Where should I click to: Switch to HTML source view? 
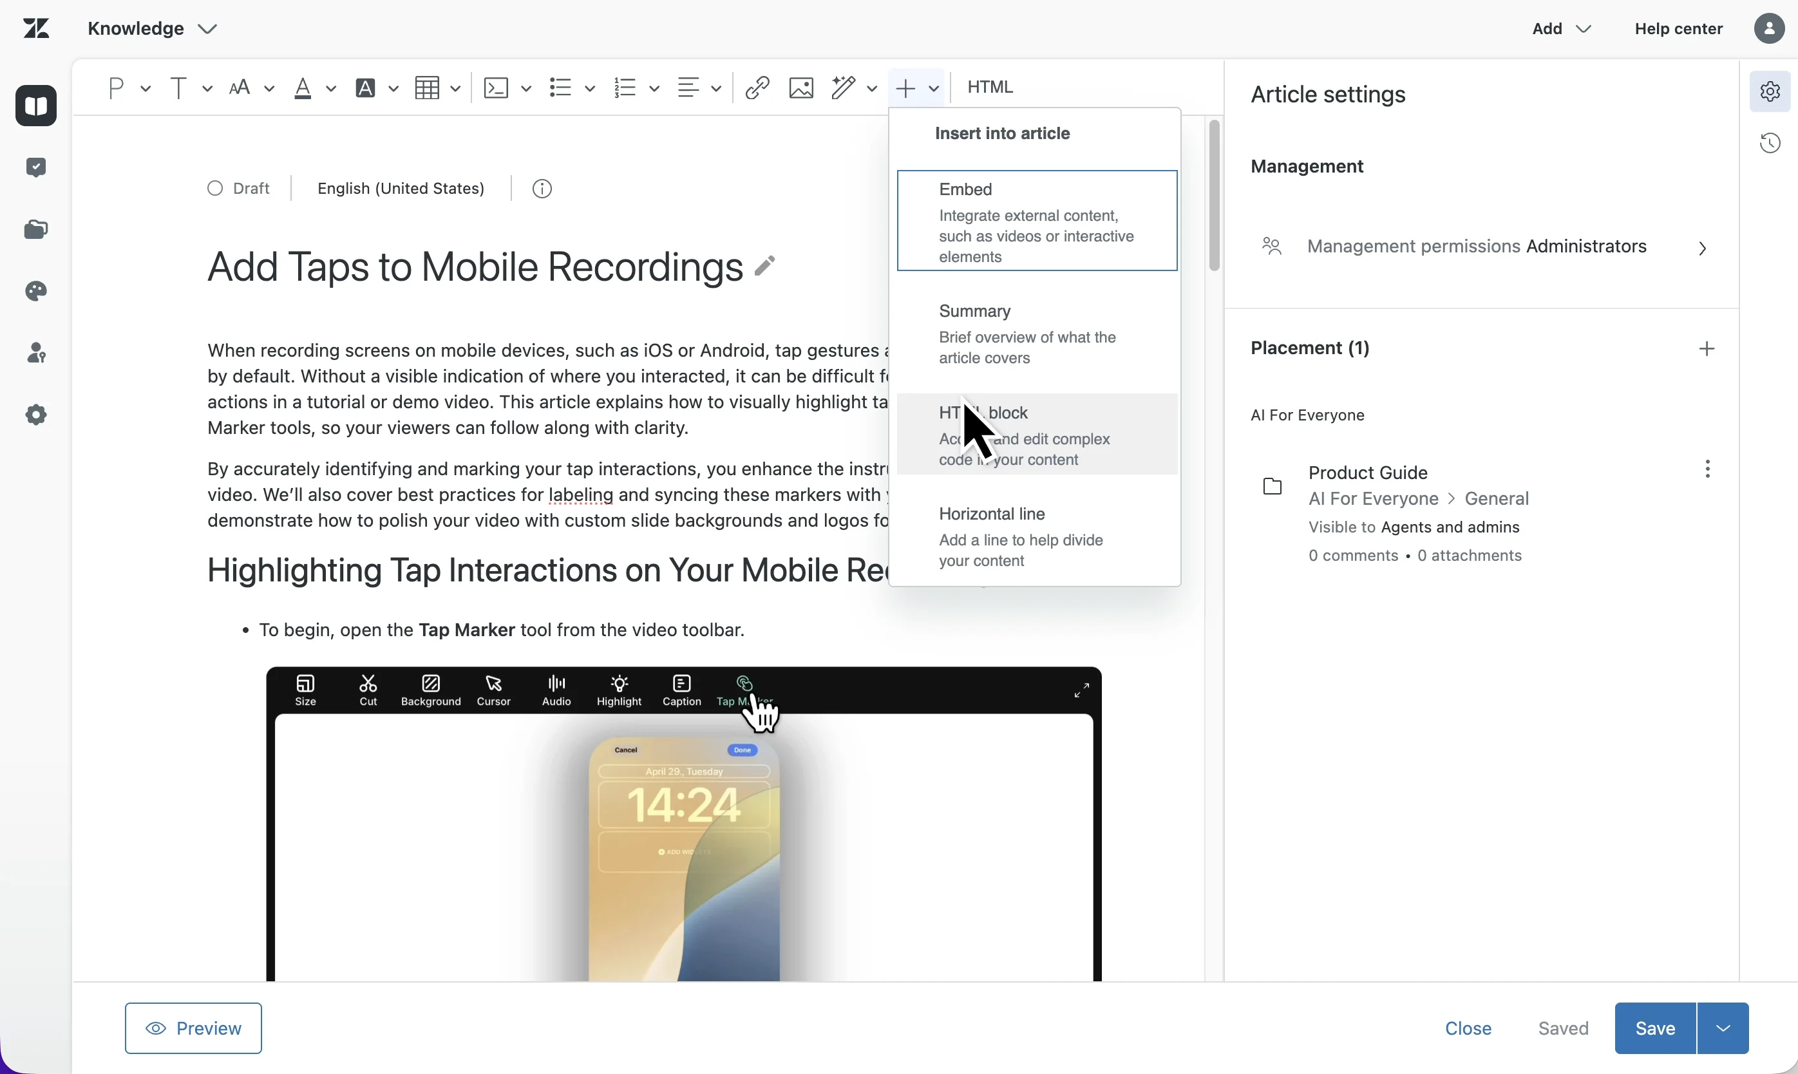tap(990, 87)
